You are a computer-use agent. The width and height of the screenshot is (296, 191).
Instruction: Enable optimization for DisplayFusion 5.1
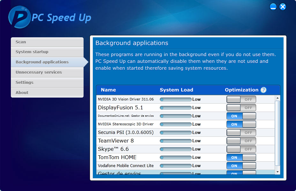(x=241, y=107)
